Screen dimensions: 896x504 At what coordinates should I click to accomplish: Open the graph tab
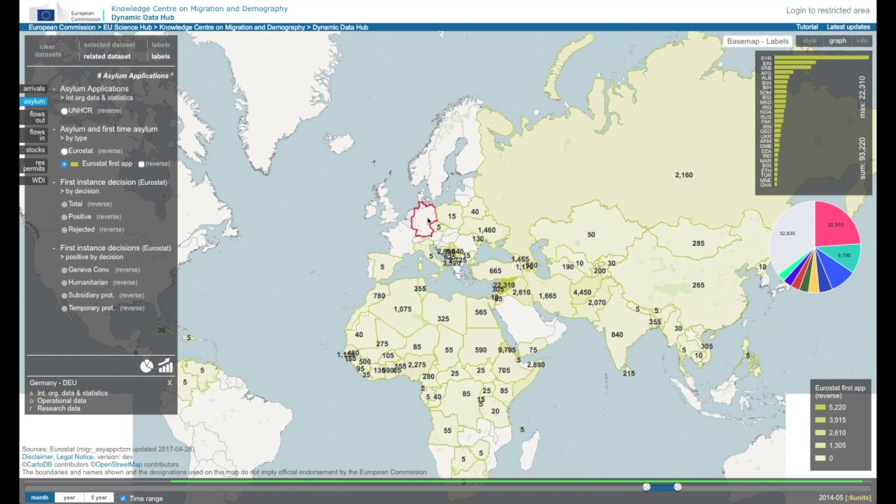837,41
